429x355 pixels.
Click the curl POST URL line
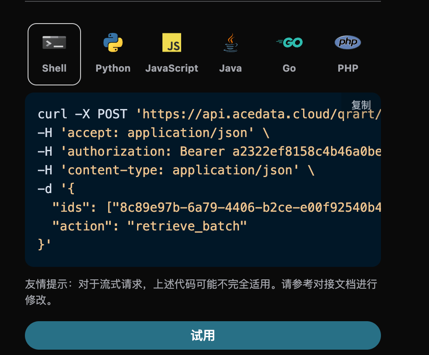click(209, 114)
